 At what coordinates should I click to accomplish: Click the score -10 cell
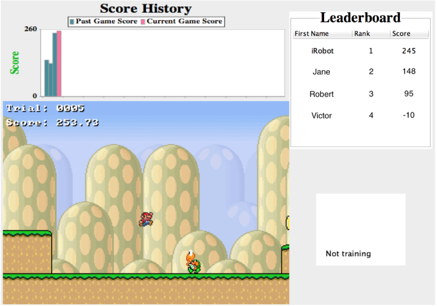[409, 115]
